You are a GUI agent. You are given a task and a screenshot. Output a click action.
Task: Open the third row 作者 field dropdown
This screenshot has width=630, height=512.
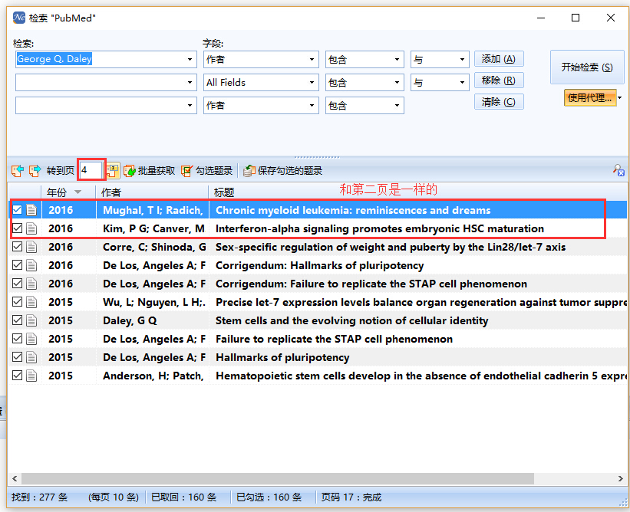coord(312,105)
